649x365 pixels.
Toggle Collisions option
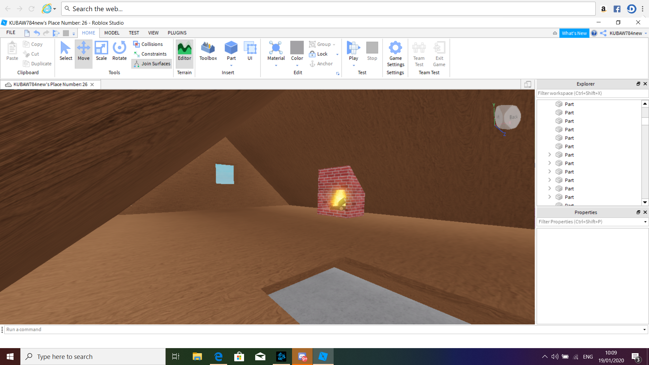(148, 44)
